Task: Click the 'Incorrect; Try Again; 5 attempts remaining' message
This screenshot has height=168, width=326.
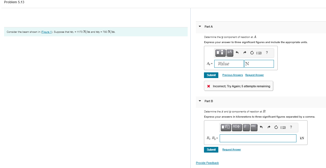Action: 238,86
